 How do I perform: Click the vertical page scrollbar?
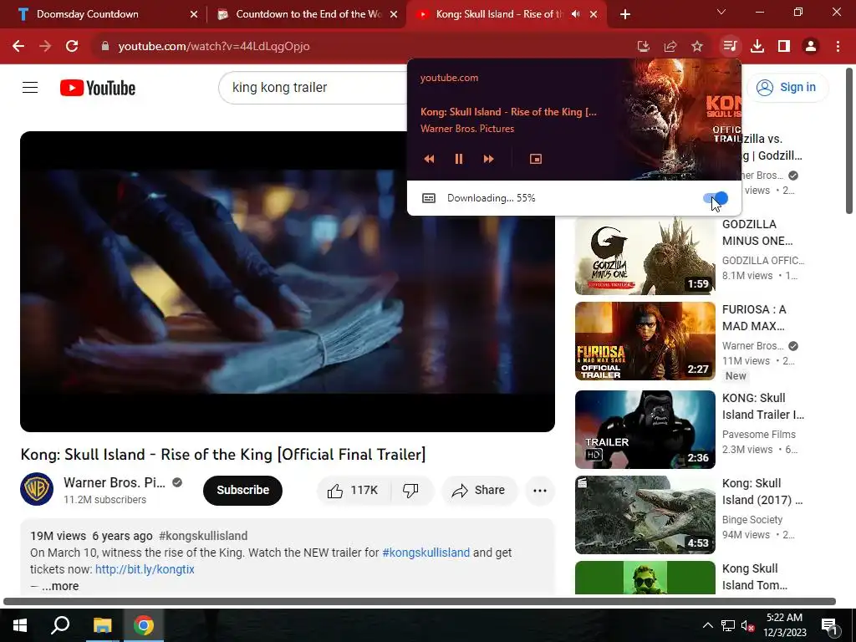click(x=849, y=140)
